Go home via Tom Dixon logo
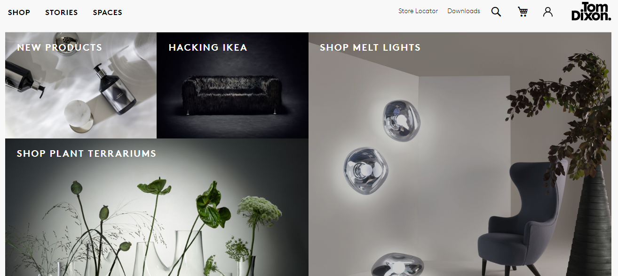 (591, 11)
